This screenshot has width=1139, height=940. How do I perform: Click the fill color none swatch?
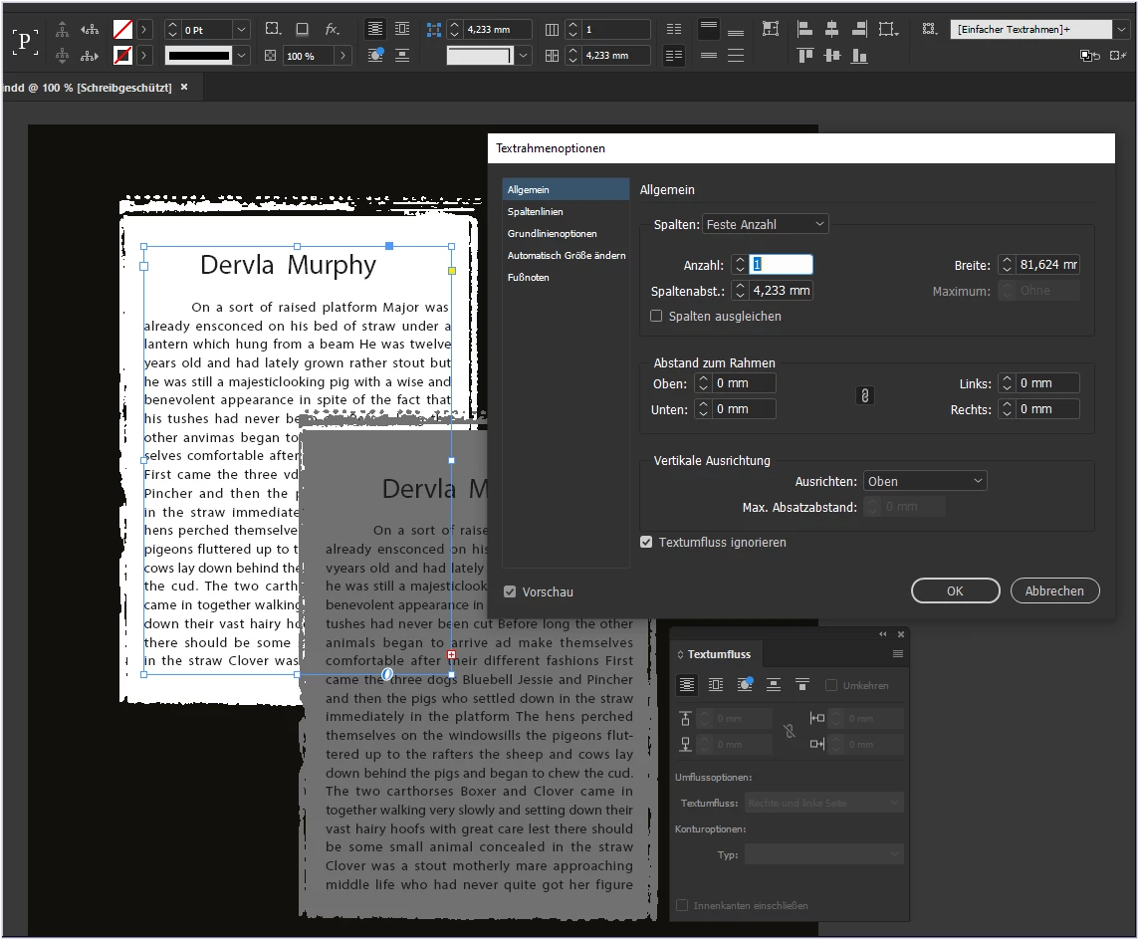(122, 30)
